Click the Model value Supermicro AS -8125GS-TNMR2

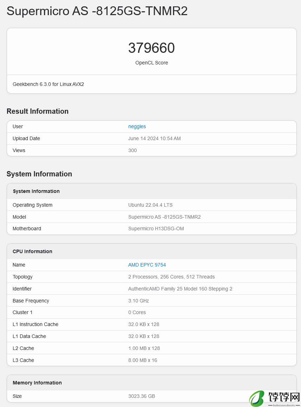tap(164, 217)
